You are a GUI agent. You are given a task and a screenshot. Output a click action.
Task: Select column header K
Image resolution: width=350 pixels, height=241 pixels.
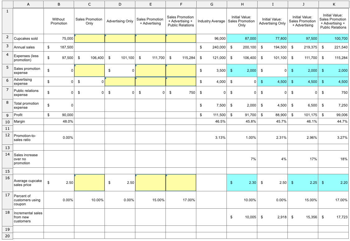[x=333, y=4]
